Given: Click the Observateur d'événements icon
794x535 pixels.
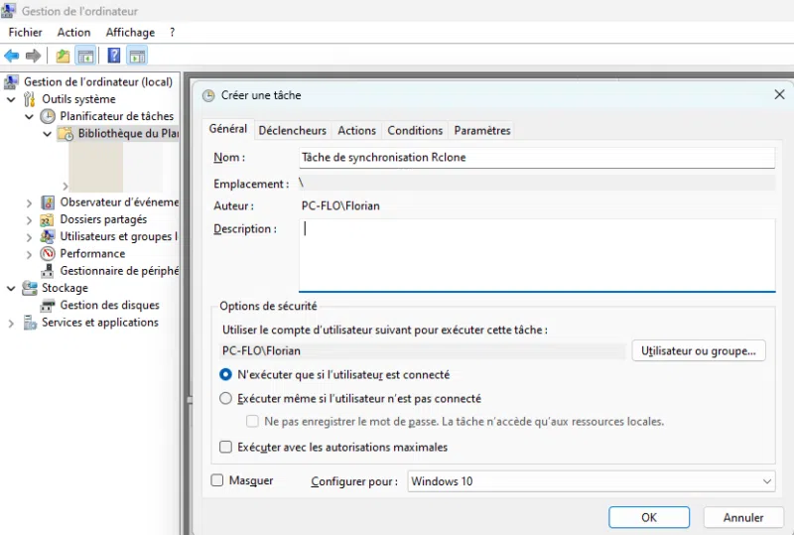Looking at the screenshot, I should pos(48,202).
